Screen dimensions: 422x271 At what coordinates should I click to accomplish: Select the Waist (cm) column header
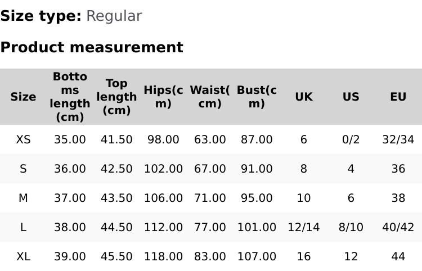210,97
